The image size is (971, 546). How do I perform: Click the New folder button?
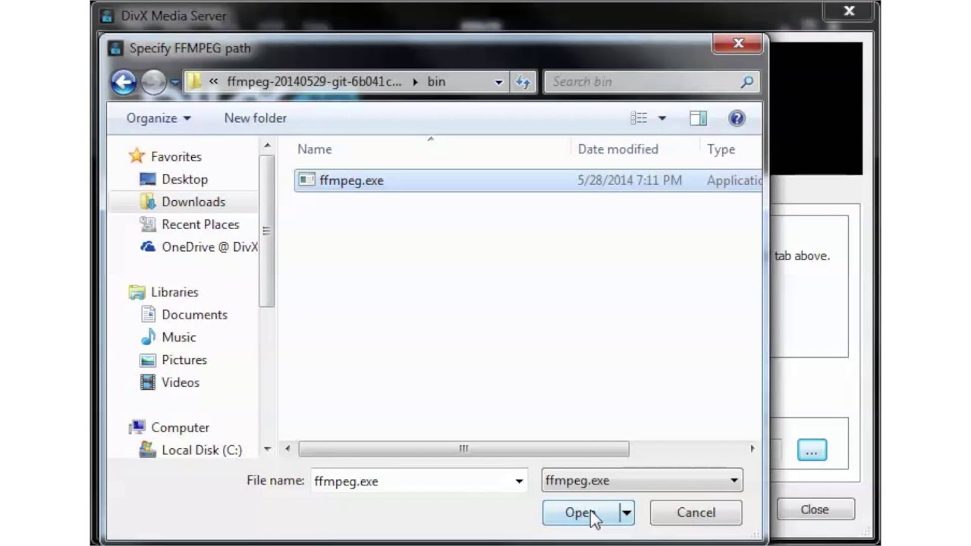click(x=256, y=118)
